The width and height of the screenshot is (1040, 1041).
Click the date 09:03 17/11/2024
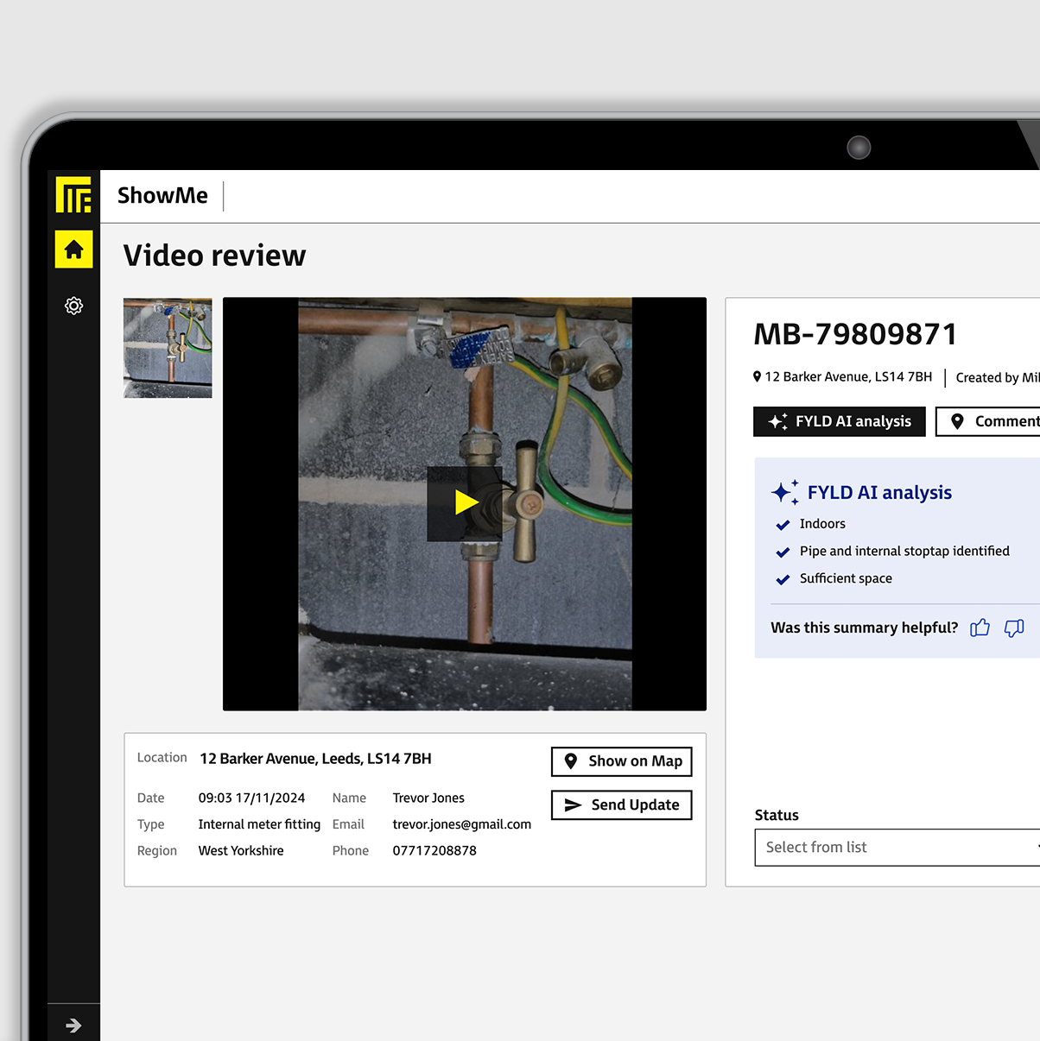pos(251,798)
